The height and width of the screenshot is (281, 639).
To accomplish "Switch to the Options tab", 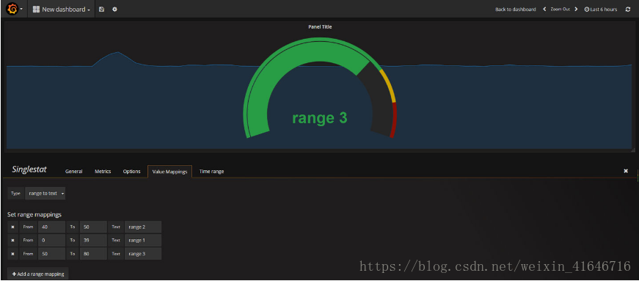I will click(x=131, y=171).
